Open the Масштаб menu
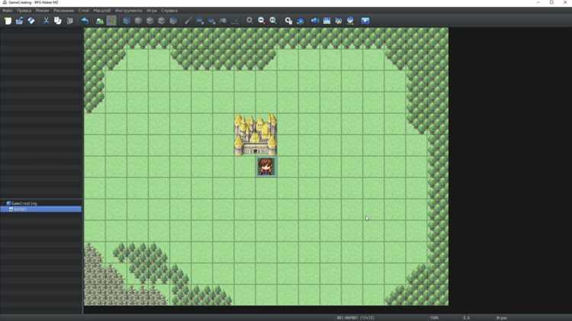The image size is (572, 321). point(101,11)
